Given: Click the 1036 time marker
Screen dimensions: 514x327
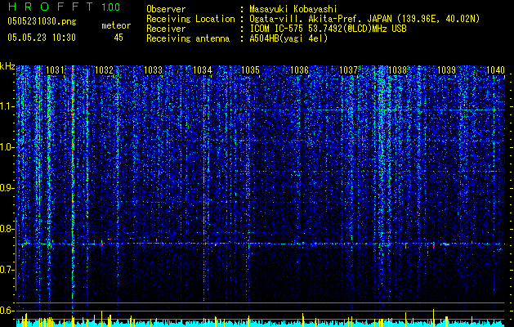Looking at the screenshot, I should (300, 70).
